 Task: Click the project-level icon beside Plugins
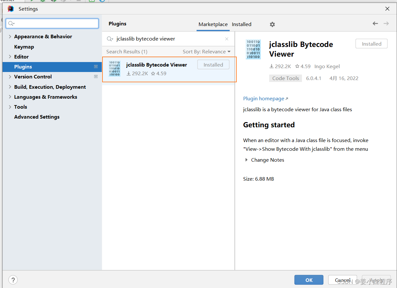(x=96, y=67)
